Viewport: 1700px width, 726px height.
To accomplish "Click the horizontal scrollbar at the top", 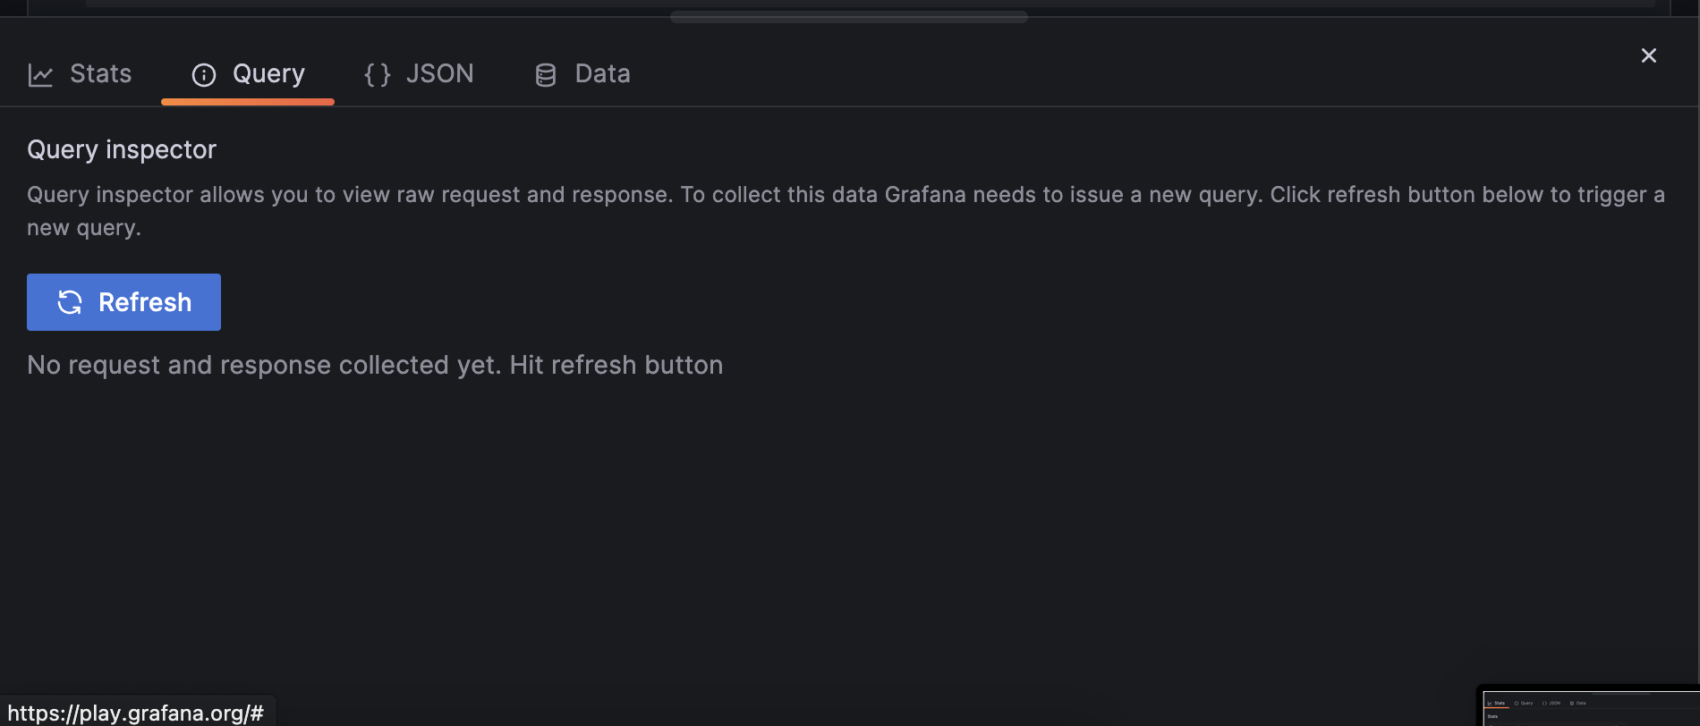I will click(x=848, y=15).
